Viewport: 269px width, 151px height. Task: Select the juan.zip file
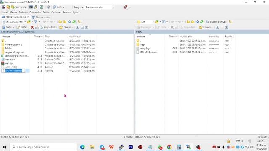8,63
